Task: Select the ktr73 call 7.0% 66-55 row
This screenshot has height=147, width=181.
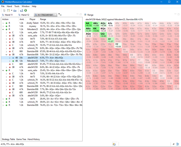Action: tap(42, 39)
